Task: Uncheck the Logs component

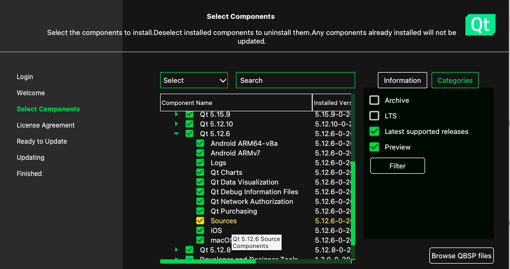Action: point(200,162)
